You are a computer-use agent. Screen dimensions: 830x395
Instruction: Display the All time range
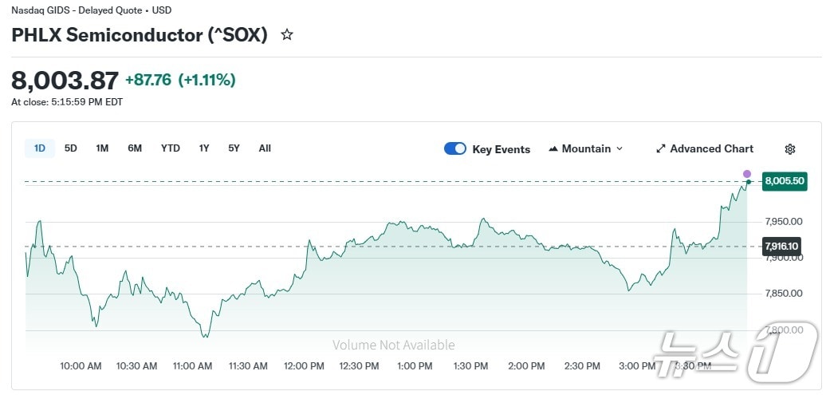click(265, 148)
